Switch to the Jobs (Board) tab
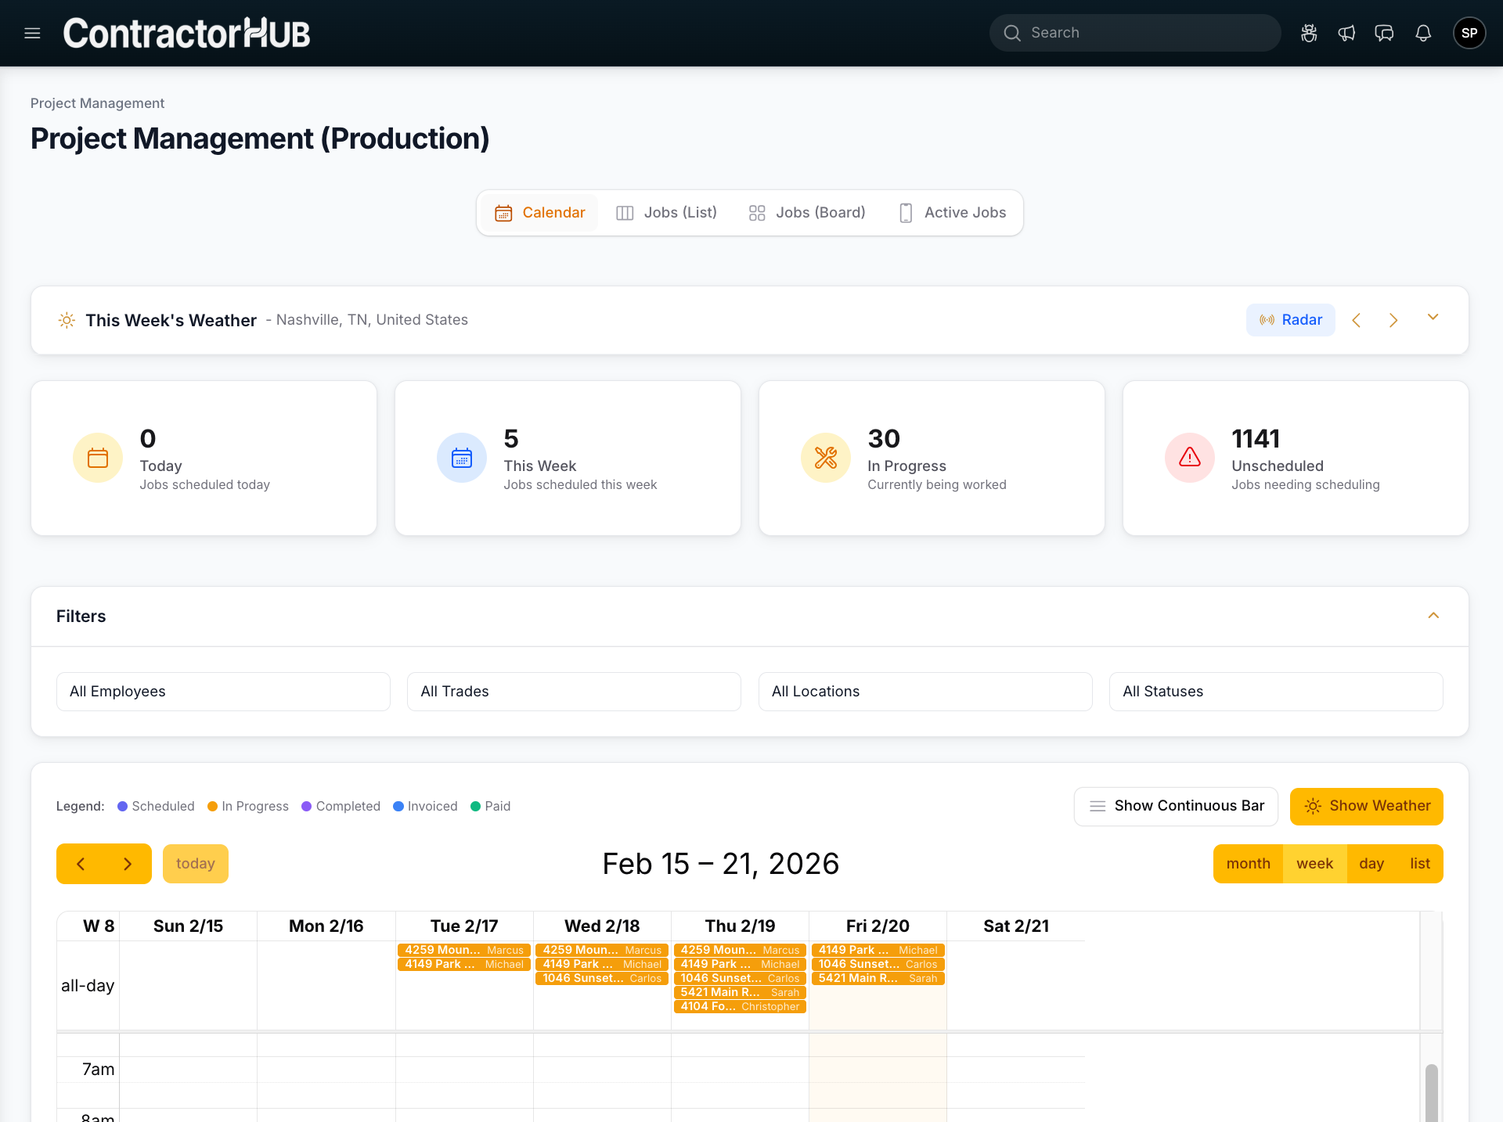The height and width of the screenshot is (1122, 1503). [x=806, y=212]
